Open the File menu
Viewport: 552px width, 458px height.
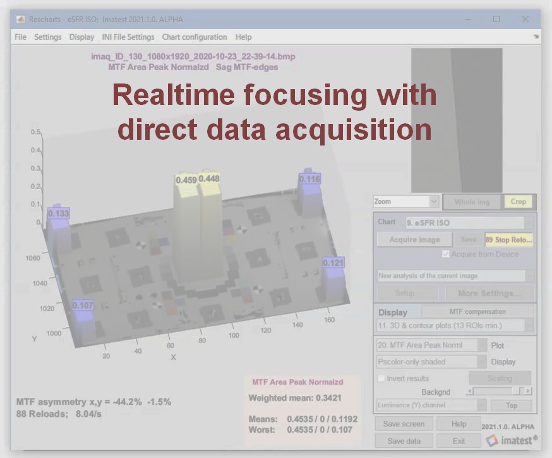20,37
